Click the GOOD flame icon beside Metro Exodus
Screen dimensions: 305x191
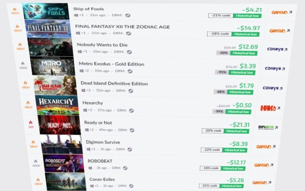pos(23,64)
